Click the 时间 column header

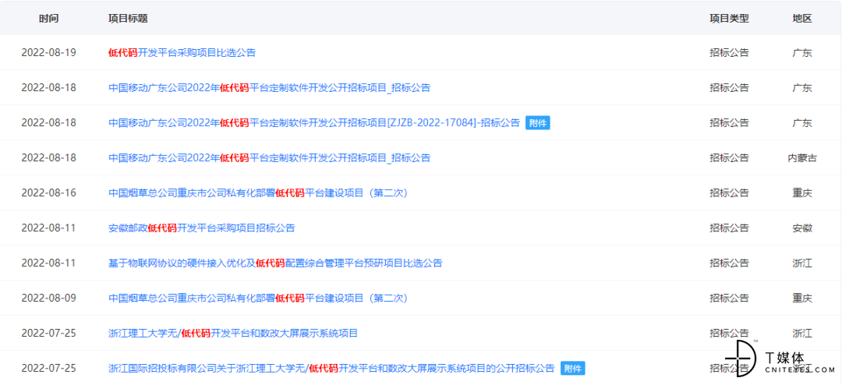[x=49, y=18]
